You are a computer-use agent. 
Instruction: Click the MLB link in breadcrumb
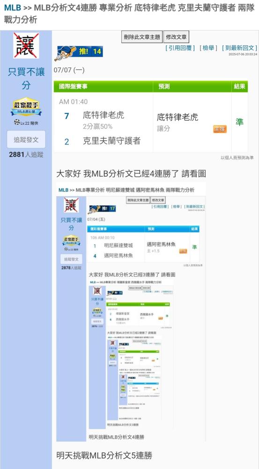(x=13, y=8)
